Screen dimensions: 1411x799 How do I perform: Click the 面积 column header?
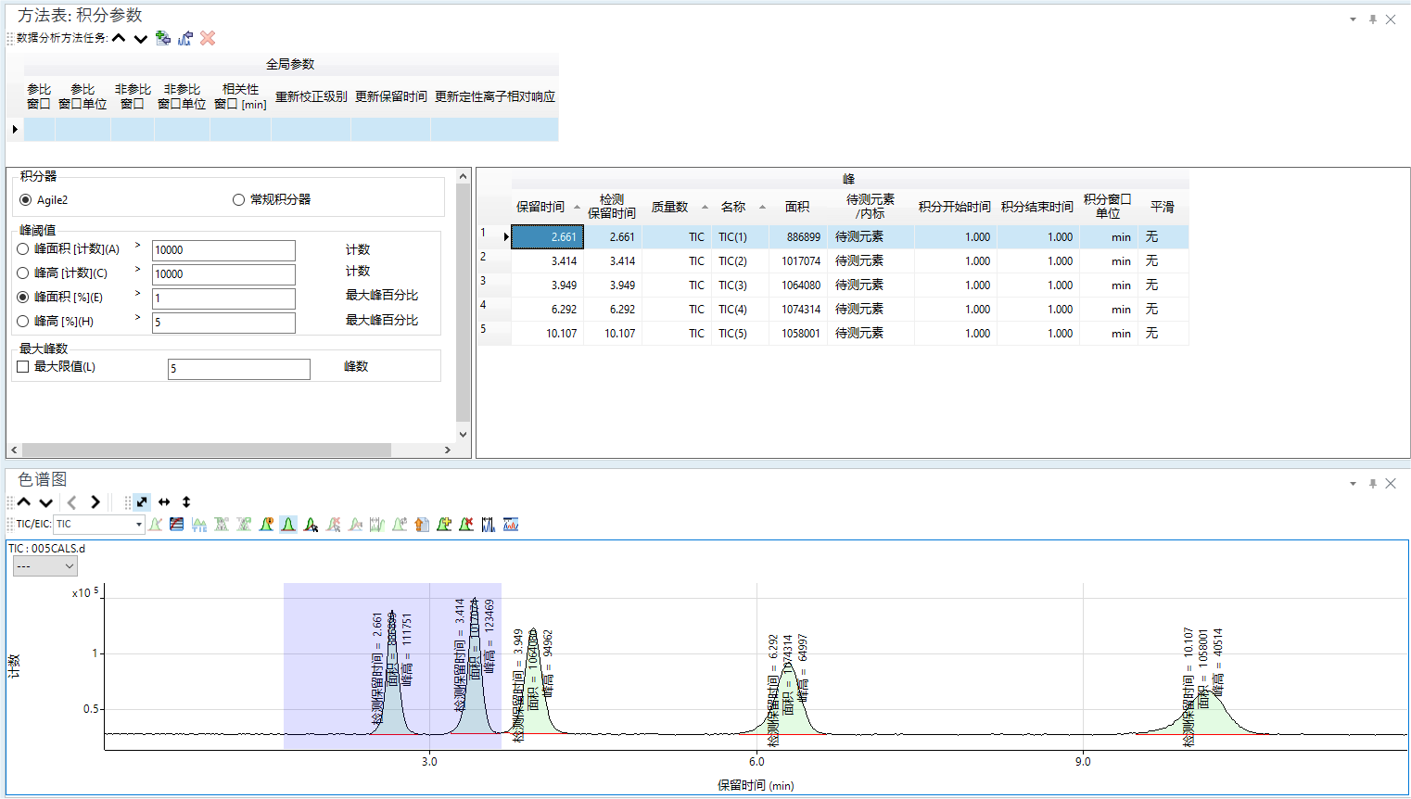796,207
